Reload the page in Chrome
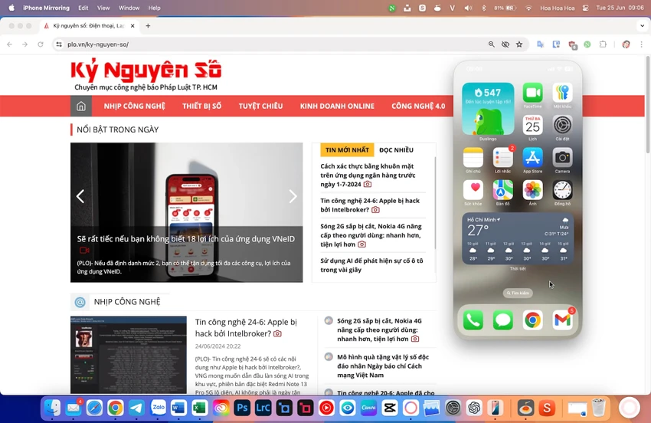 click(x=41, y=44)
